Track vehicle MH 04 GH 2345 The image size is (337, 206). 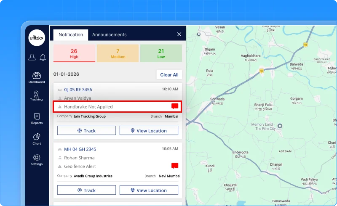click(86, 190)
